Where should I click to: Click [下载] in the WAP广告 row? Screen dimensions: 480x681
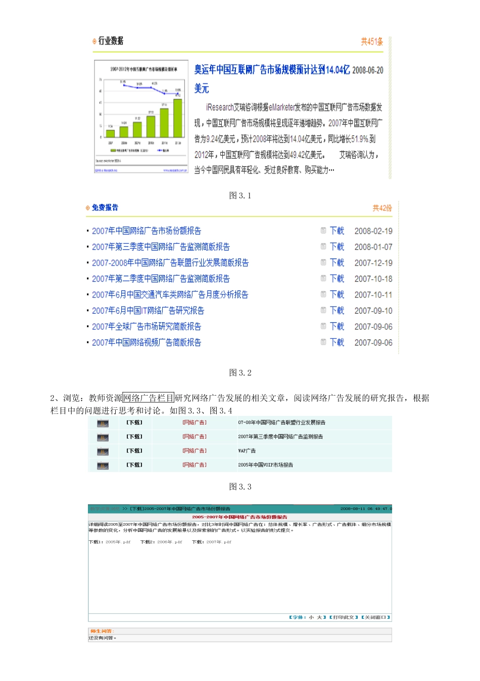point(134,451)
